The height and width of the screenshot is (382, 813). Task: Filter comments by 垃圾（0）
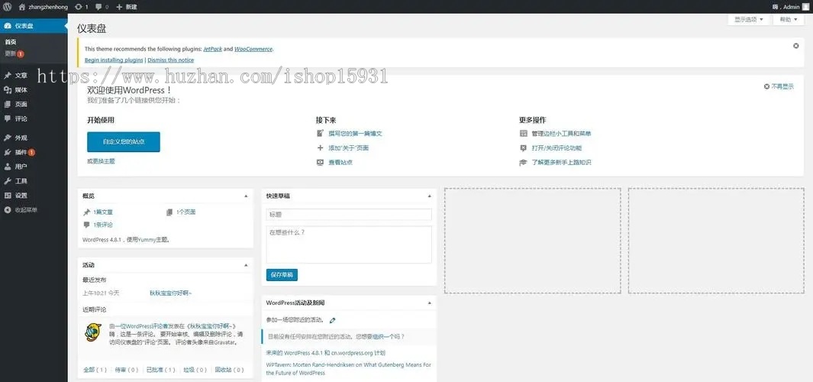click(195, 370)
